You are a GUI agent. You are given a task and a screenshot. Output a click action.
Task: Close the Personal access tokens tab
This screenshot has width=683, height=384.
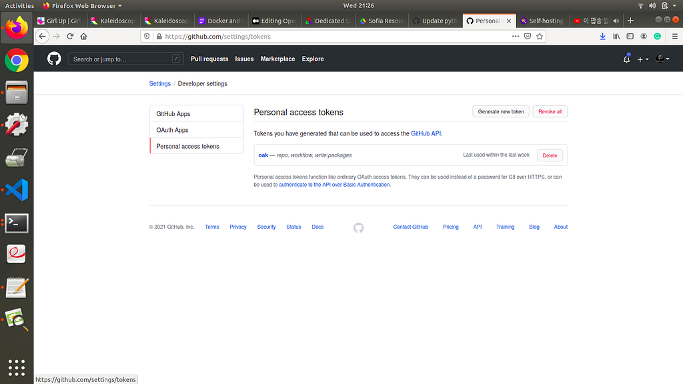509,21
